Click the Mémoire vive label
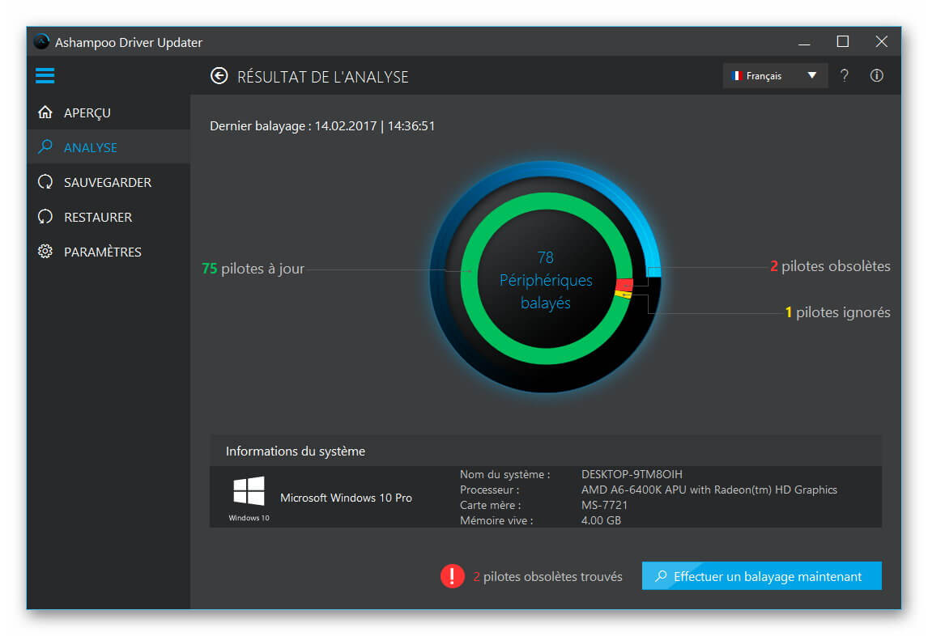The height and width of the screenshot is (636, 928). click(x=496, y=520)
